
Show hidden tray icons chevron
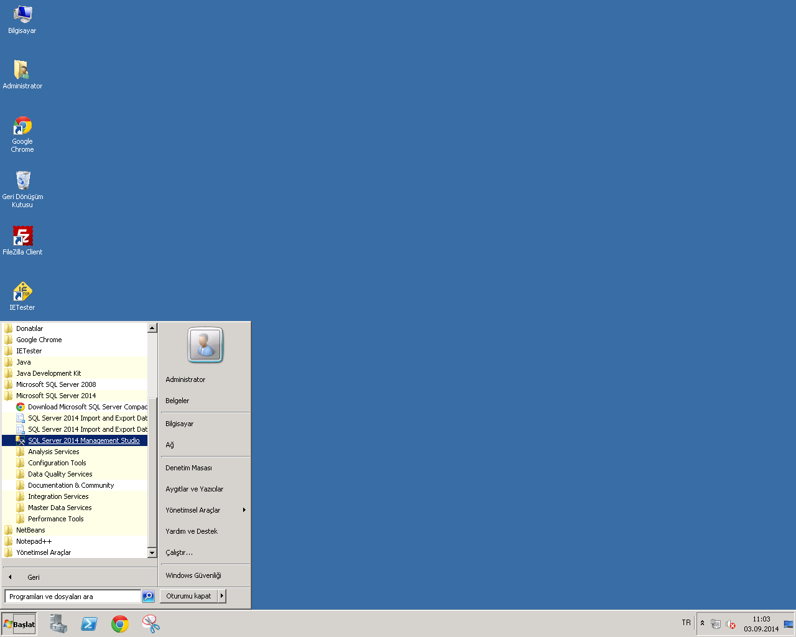[x=702, y=623]
